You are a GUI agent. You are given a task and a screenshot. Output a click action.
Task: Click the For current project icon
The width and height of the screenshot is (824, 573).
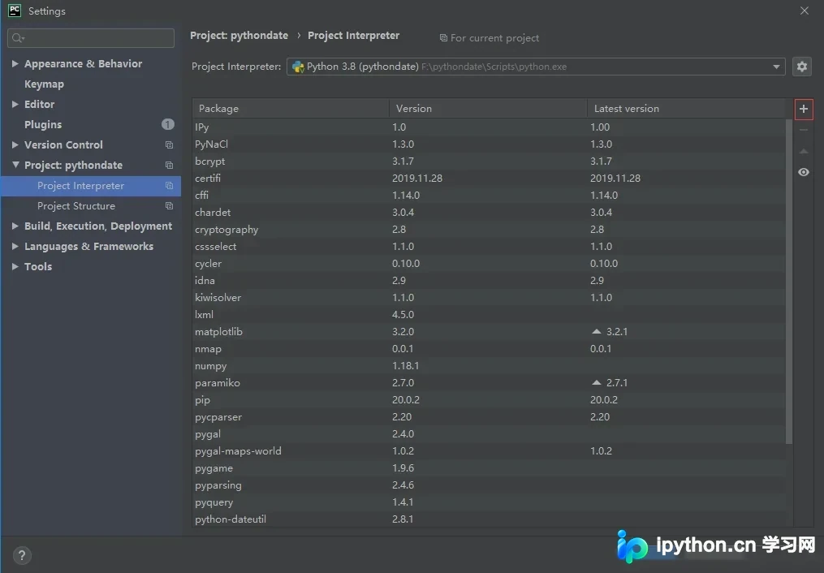tap(443, 38)
